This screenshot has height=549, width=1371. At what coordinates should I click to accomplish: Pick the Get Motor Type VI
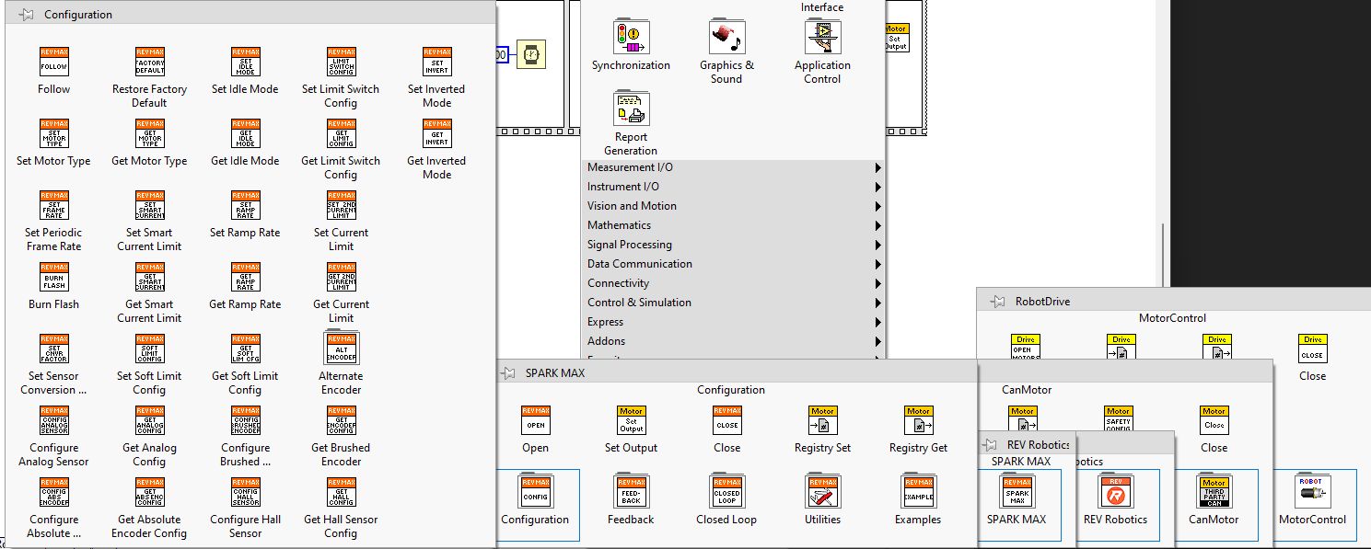click(150, 133)
